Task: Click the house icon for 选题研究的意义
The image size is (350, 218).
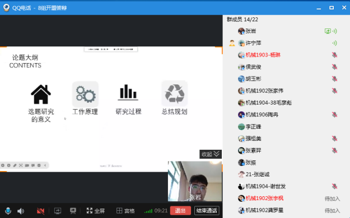Action: (41, 94)
